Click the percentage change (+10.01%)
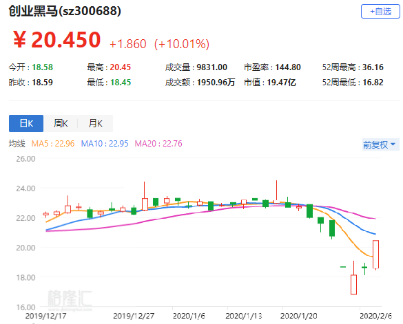The image size is (403, 324). click(182, 44)
